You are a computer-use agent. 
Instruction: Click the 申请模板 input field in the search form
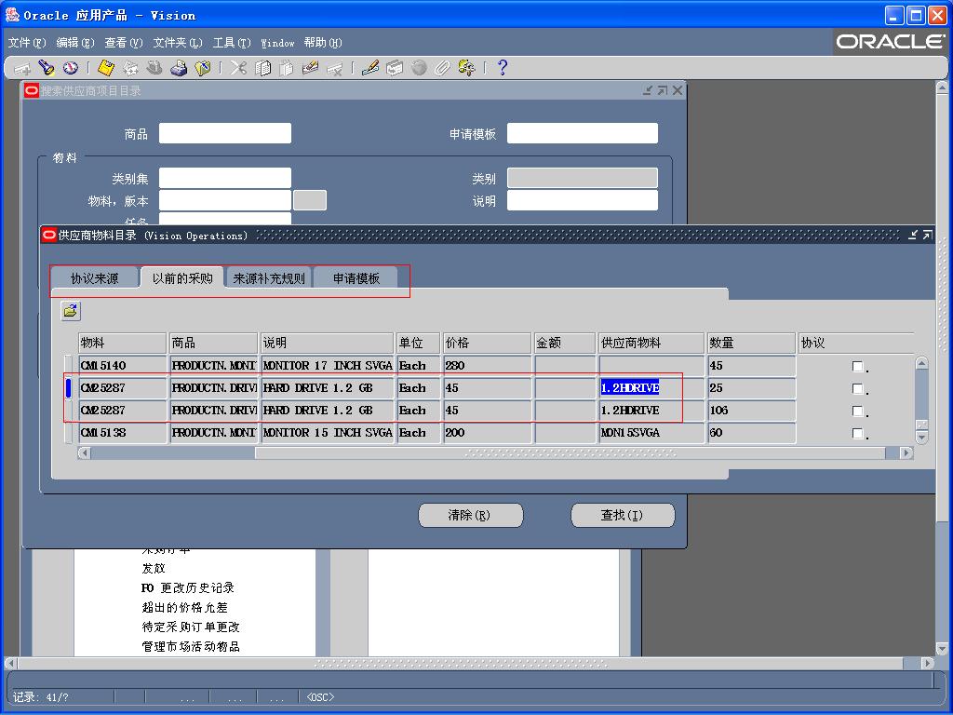[x=583, y=133]
